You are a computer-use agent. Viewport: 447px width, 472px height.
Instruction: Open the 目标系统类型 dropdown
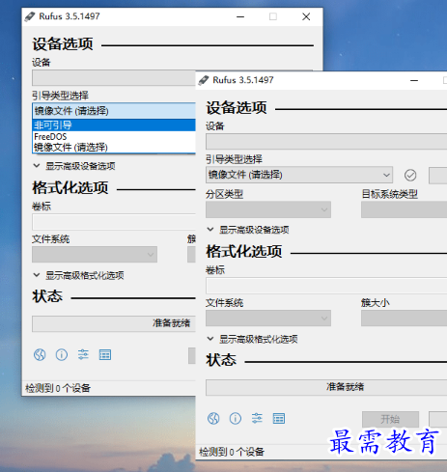[404, 209]
